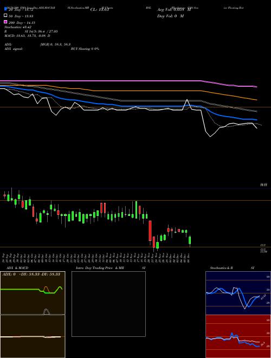Image resolution: width=271 pixels, height=358 pixels.
Task: Click the white 50 Day legend swatch
Action: click(x=5, y=15)
